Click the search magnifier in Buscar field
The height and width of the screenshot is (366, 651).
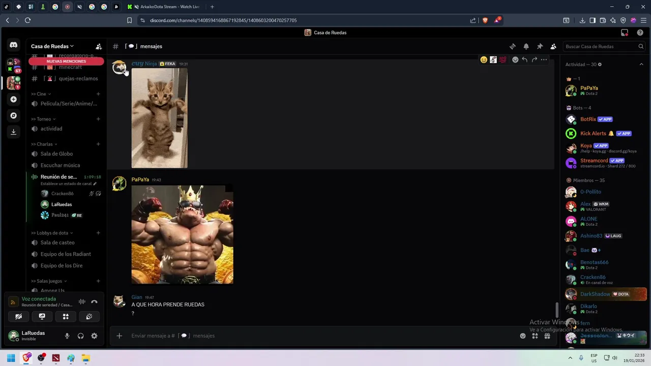(x=641, y=46)
